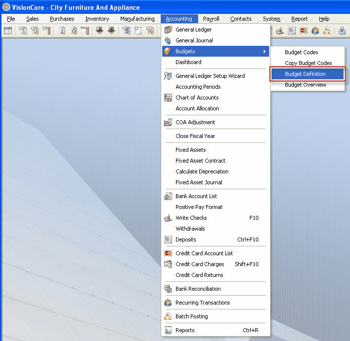Choose Close Fiscal Year
Screen dimensions: 350x341
click(215, 136)
